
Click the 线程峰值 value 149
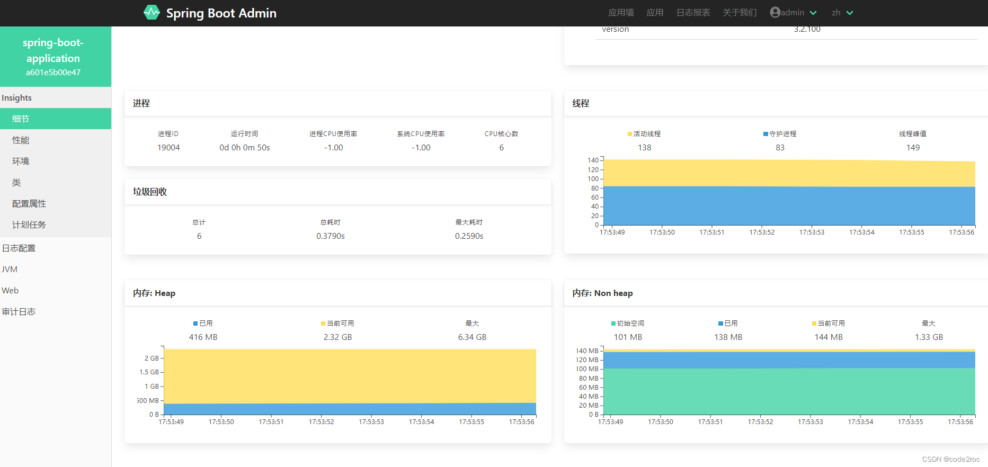[913, 148]
